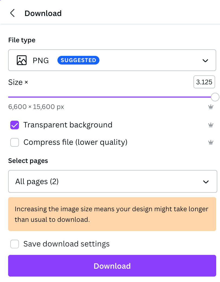The image size is (220, 282).
Task: Click the 3.125 size multiplier field
Action: coord(204,82)
